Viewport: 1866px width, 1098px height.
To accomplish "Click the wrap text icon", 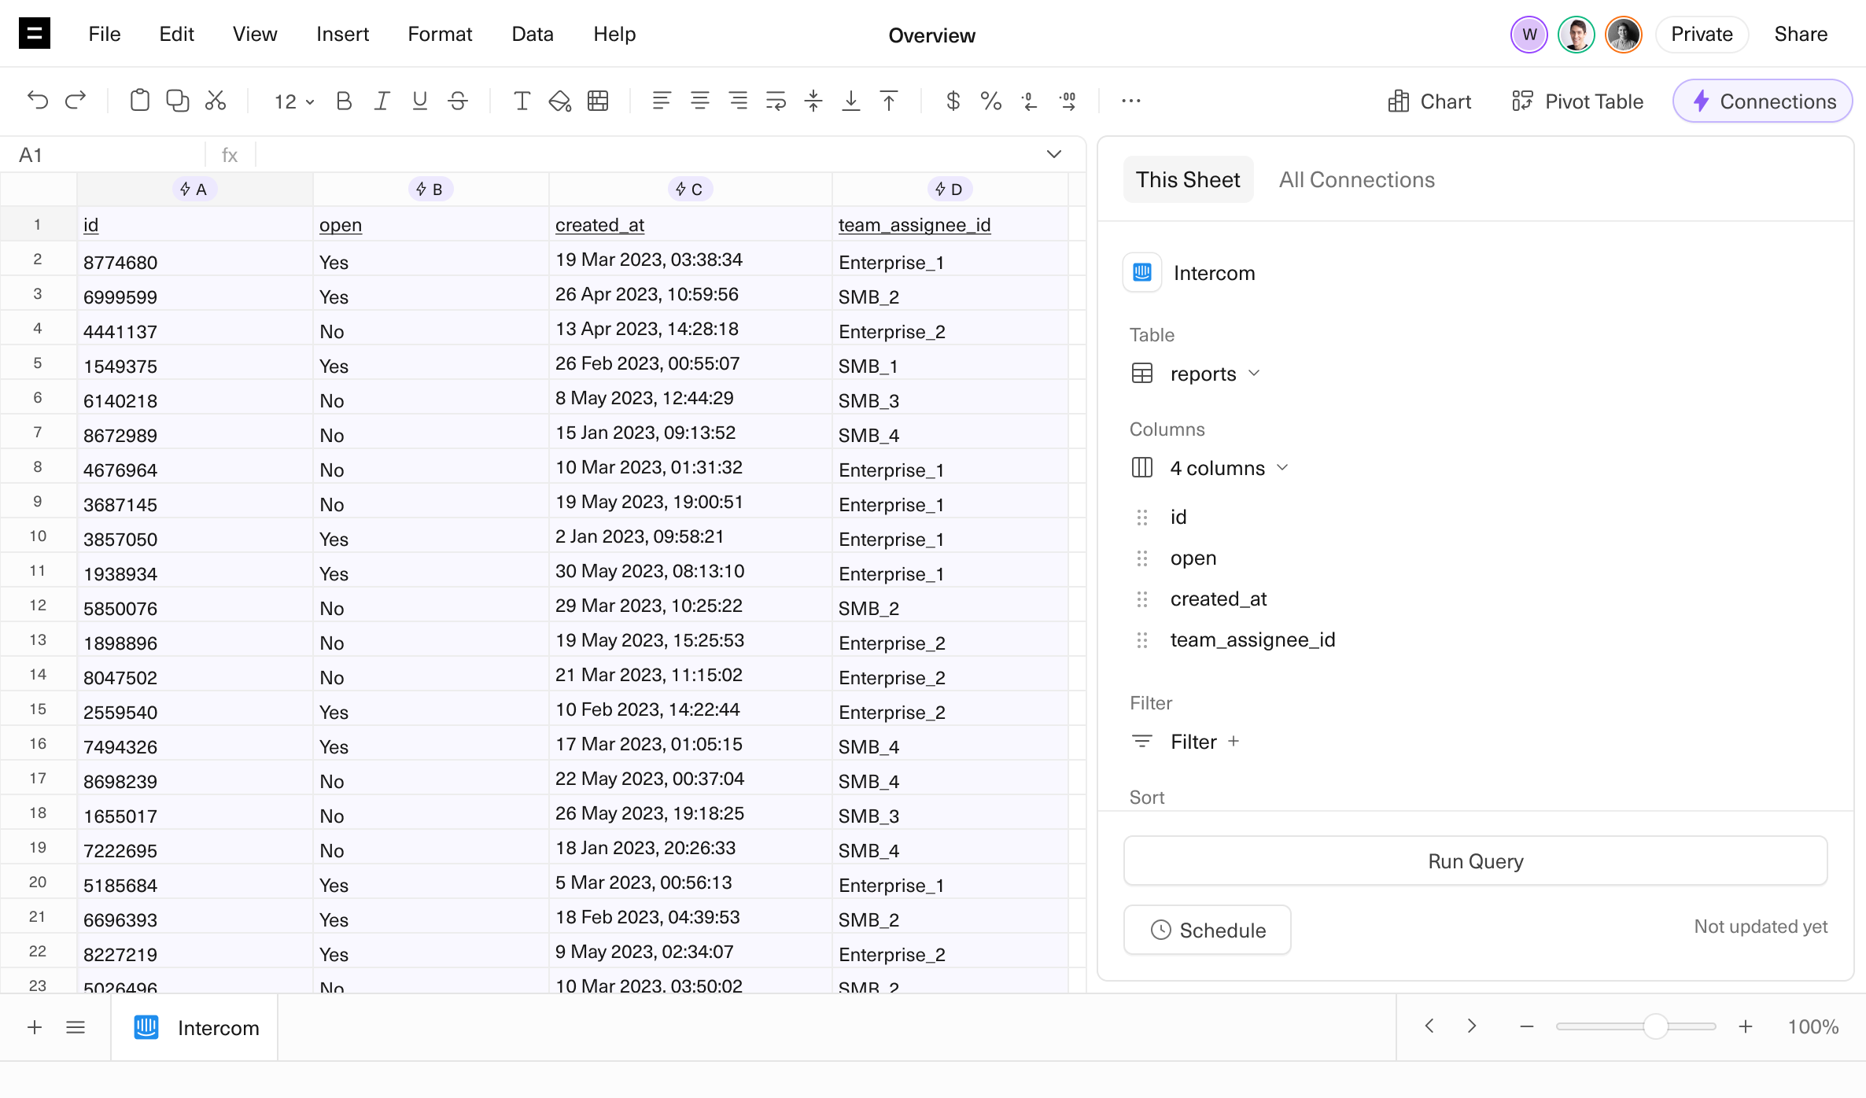I will [x=776, y=101].
